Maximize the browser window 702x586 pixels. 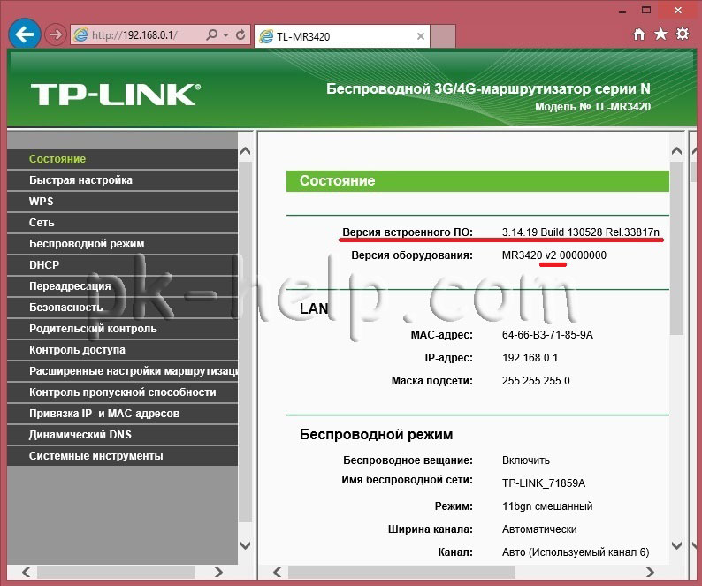pyautogui.click(x=646, y=10)
